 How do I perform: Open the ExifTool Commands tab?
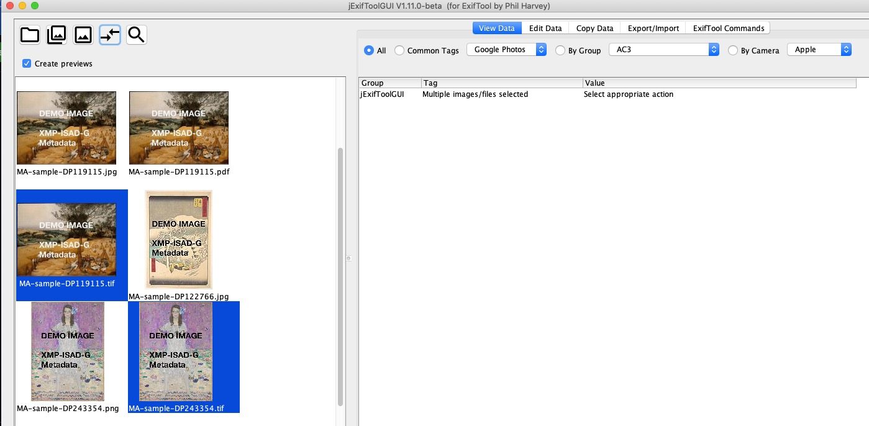point(728,27)
